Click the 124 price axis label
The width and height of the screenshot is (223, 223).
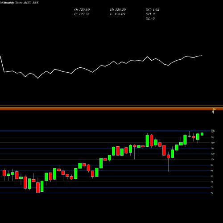click(213, 137)
